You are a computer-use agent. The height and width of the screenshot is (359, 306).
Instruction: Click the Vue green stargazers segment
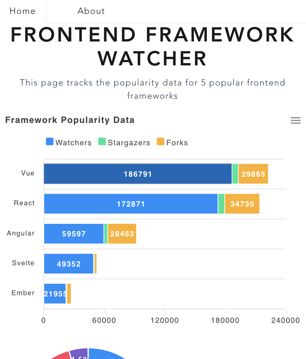235,174
